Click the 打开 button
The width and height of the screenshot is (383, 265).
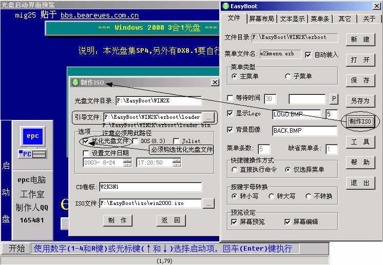pyautogui.click(x=360, y=60)
